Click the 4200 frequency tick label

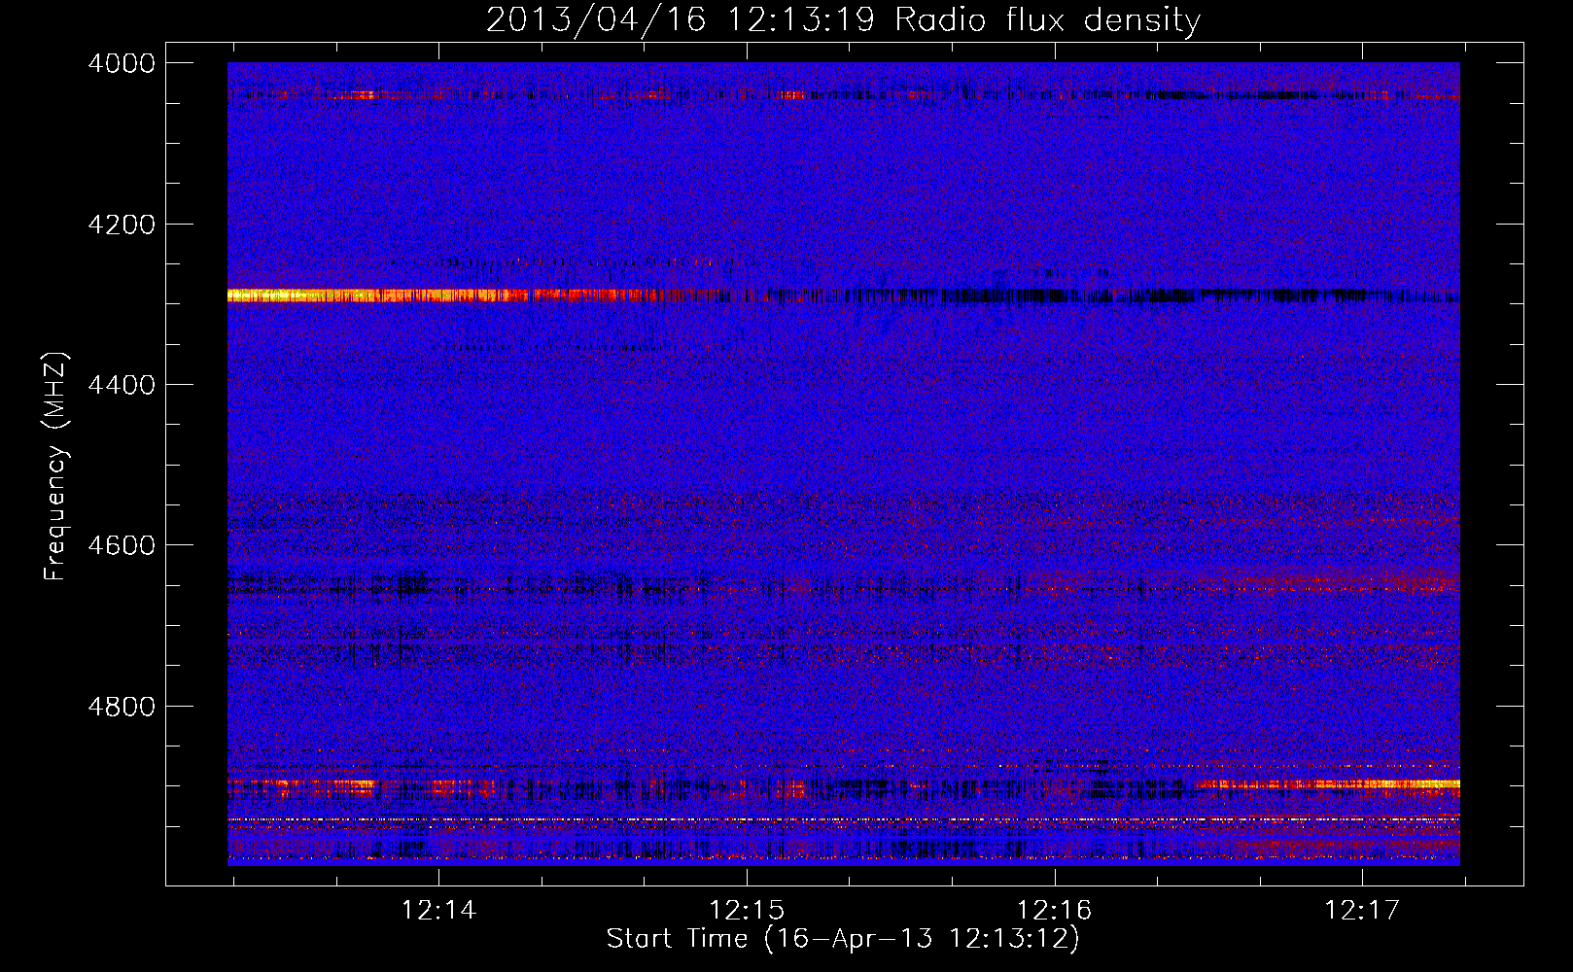(x=122, y=225)
